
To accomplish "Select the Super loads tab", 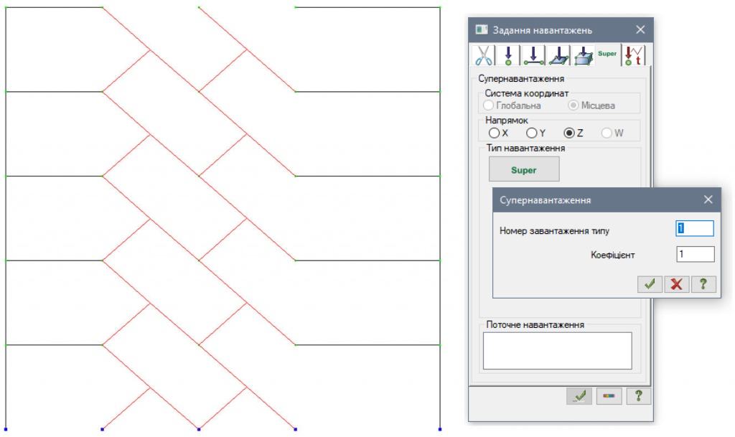I will pyautogui.click(x=608, y=55).
